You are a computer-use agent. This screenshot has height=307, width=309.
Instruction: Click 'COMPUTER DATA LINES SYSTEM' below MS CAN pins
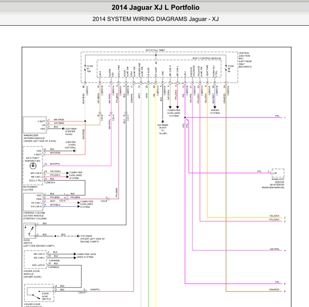tap(174, 113)
